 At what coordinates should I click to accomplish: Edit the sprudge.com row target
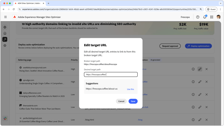pyautogui.click(x=200, y=82)
